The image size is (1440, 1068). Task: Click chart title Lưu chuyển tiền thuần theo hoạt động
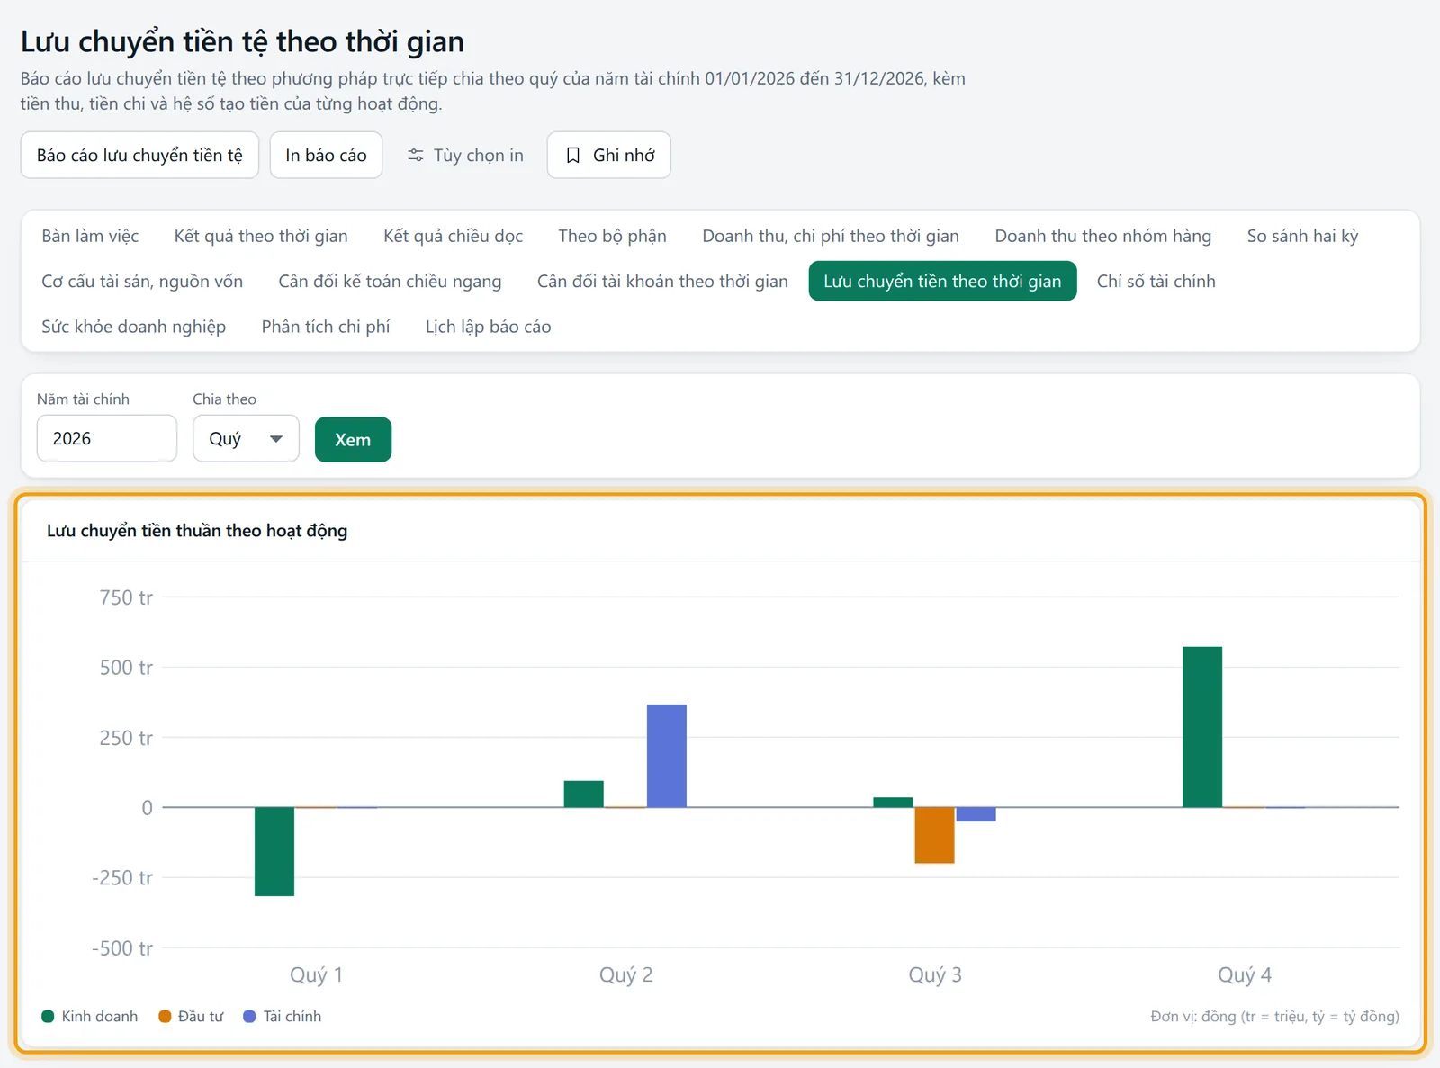click(x=197, y=531)
